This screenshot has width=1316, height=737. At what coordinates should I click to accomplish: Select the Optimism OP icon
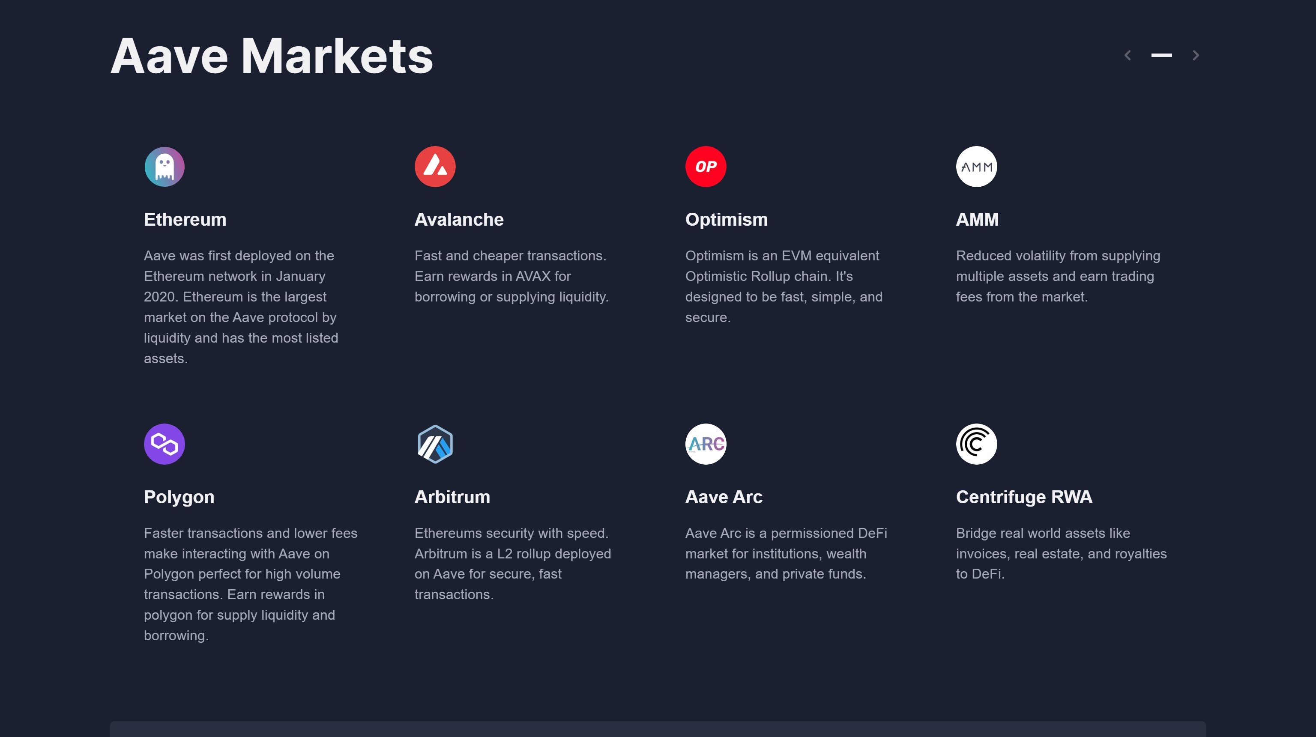pos(706,167)
